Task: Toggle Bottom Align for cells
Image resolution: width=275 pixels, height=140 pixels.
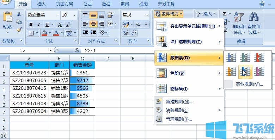Action: click(102, 15)
